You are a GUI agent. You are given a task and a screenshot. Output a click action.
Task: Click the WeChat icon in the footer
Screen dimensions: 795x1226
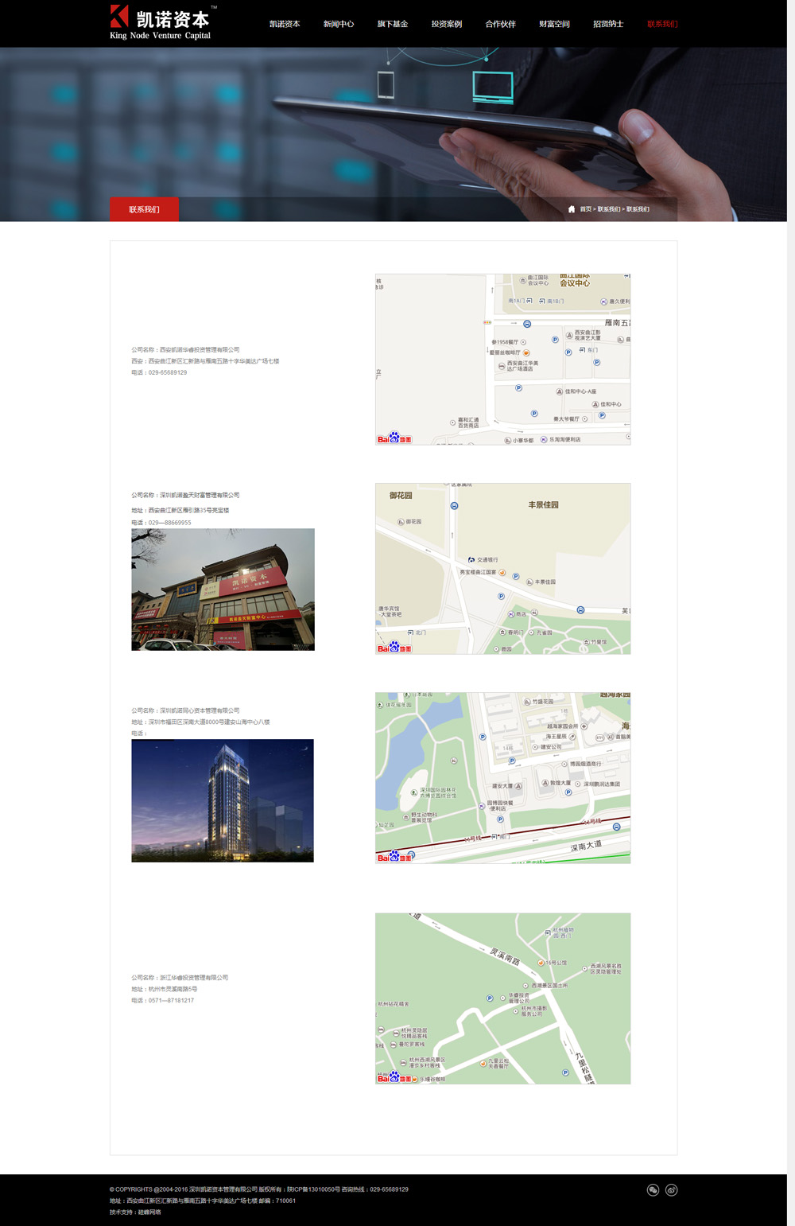click(653, 1190)
